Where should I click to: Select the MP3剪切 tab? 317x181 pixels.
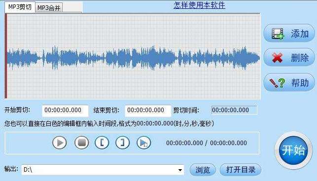pyautogui.click(x=20, y=7)
